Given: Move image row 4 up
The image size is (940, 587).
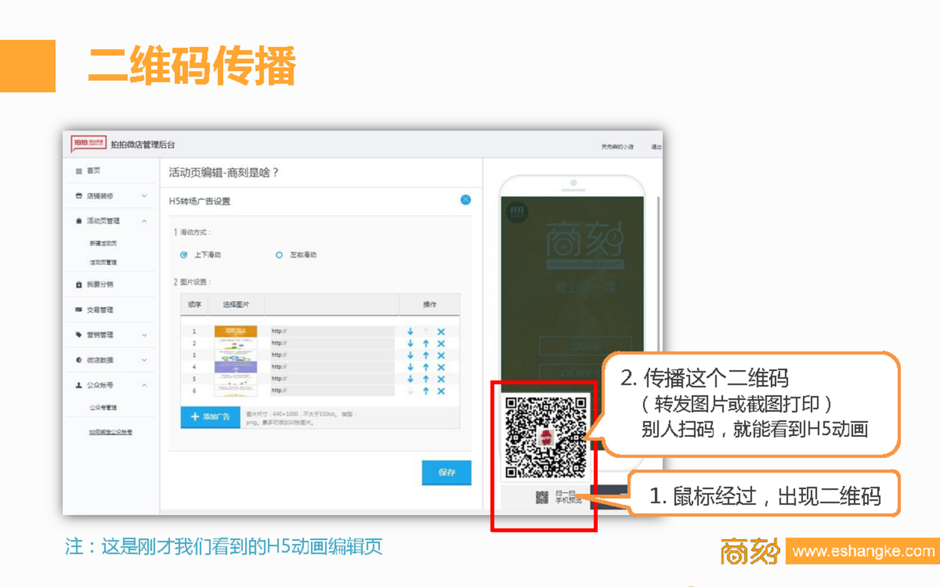Looking at the screenshot, I should (x=426, y=367).
